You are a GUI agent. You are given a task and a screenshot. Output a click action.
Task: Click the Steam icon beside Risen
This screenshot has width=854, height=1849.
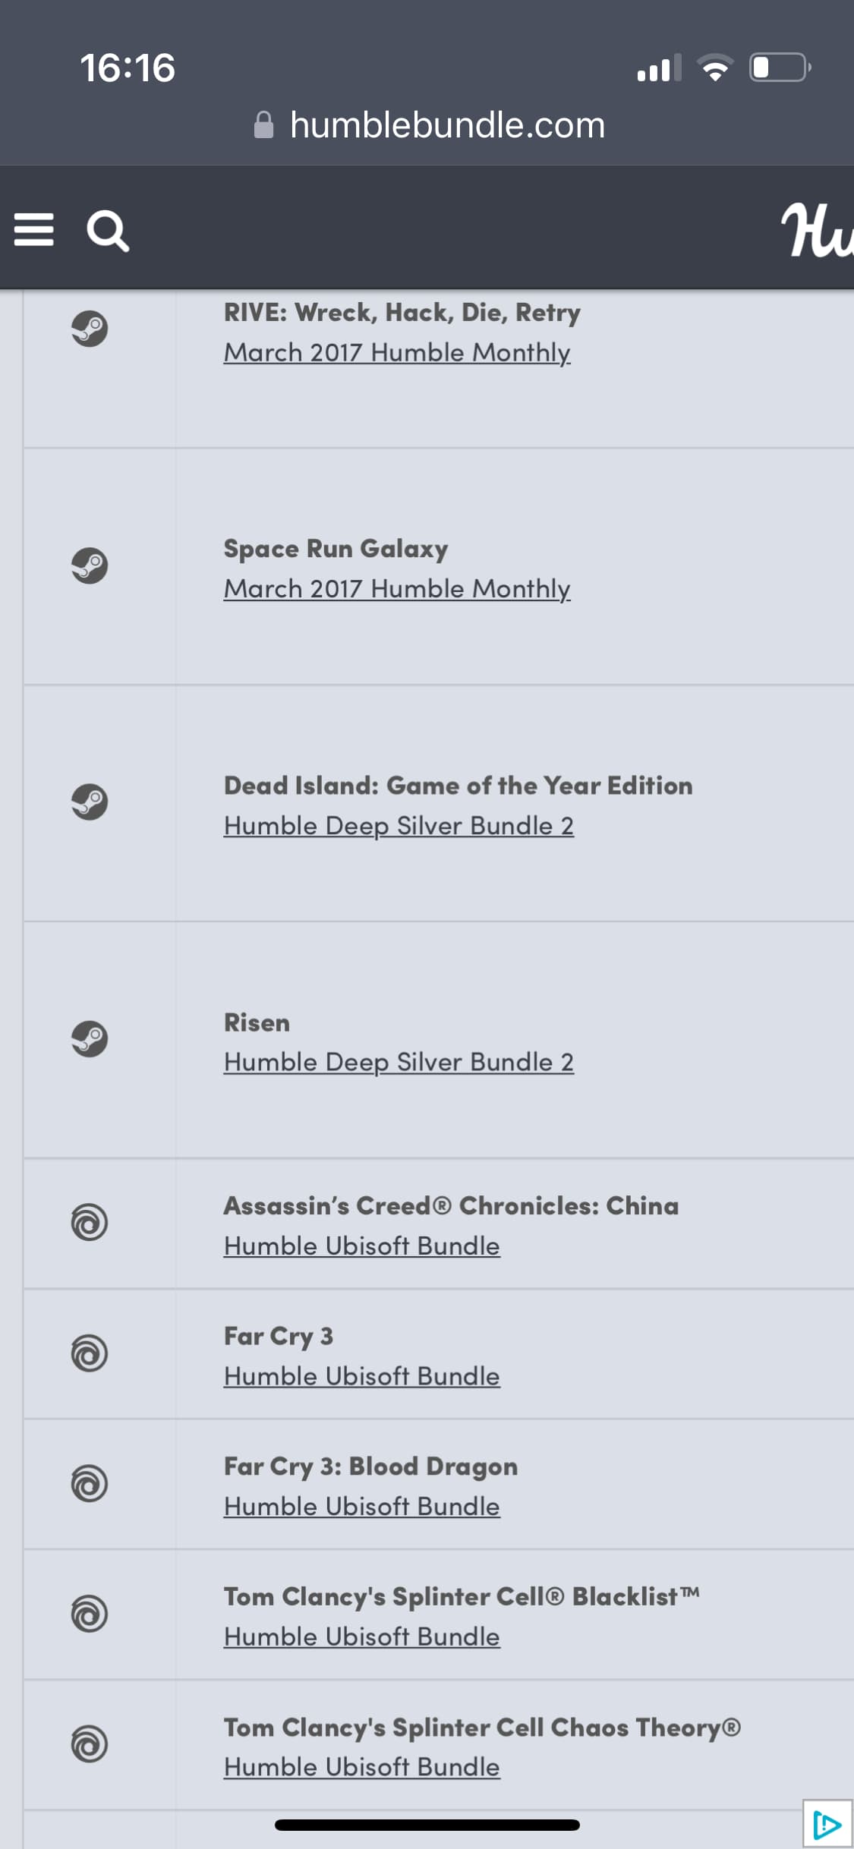(90, 1039)
